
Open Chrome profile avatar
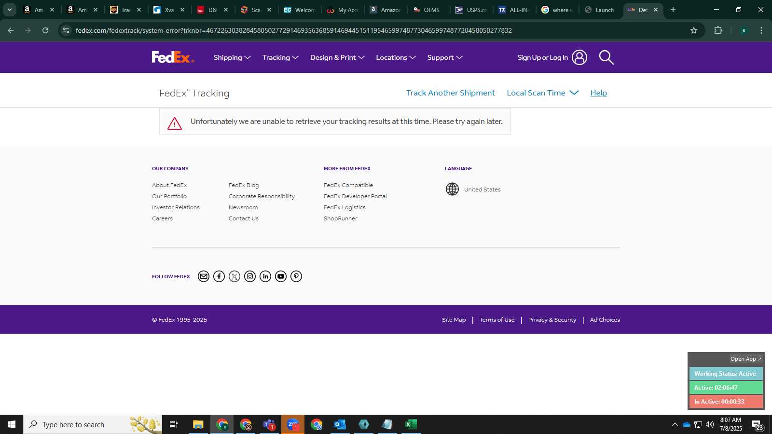click(744, 30)
